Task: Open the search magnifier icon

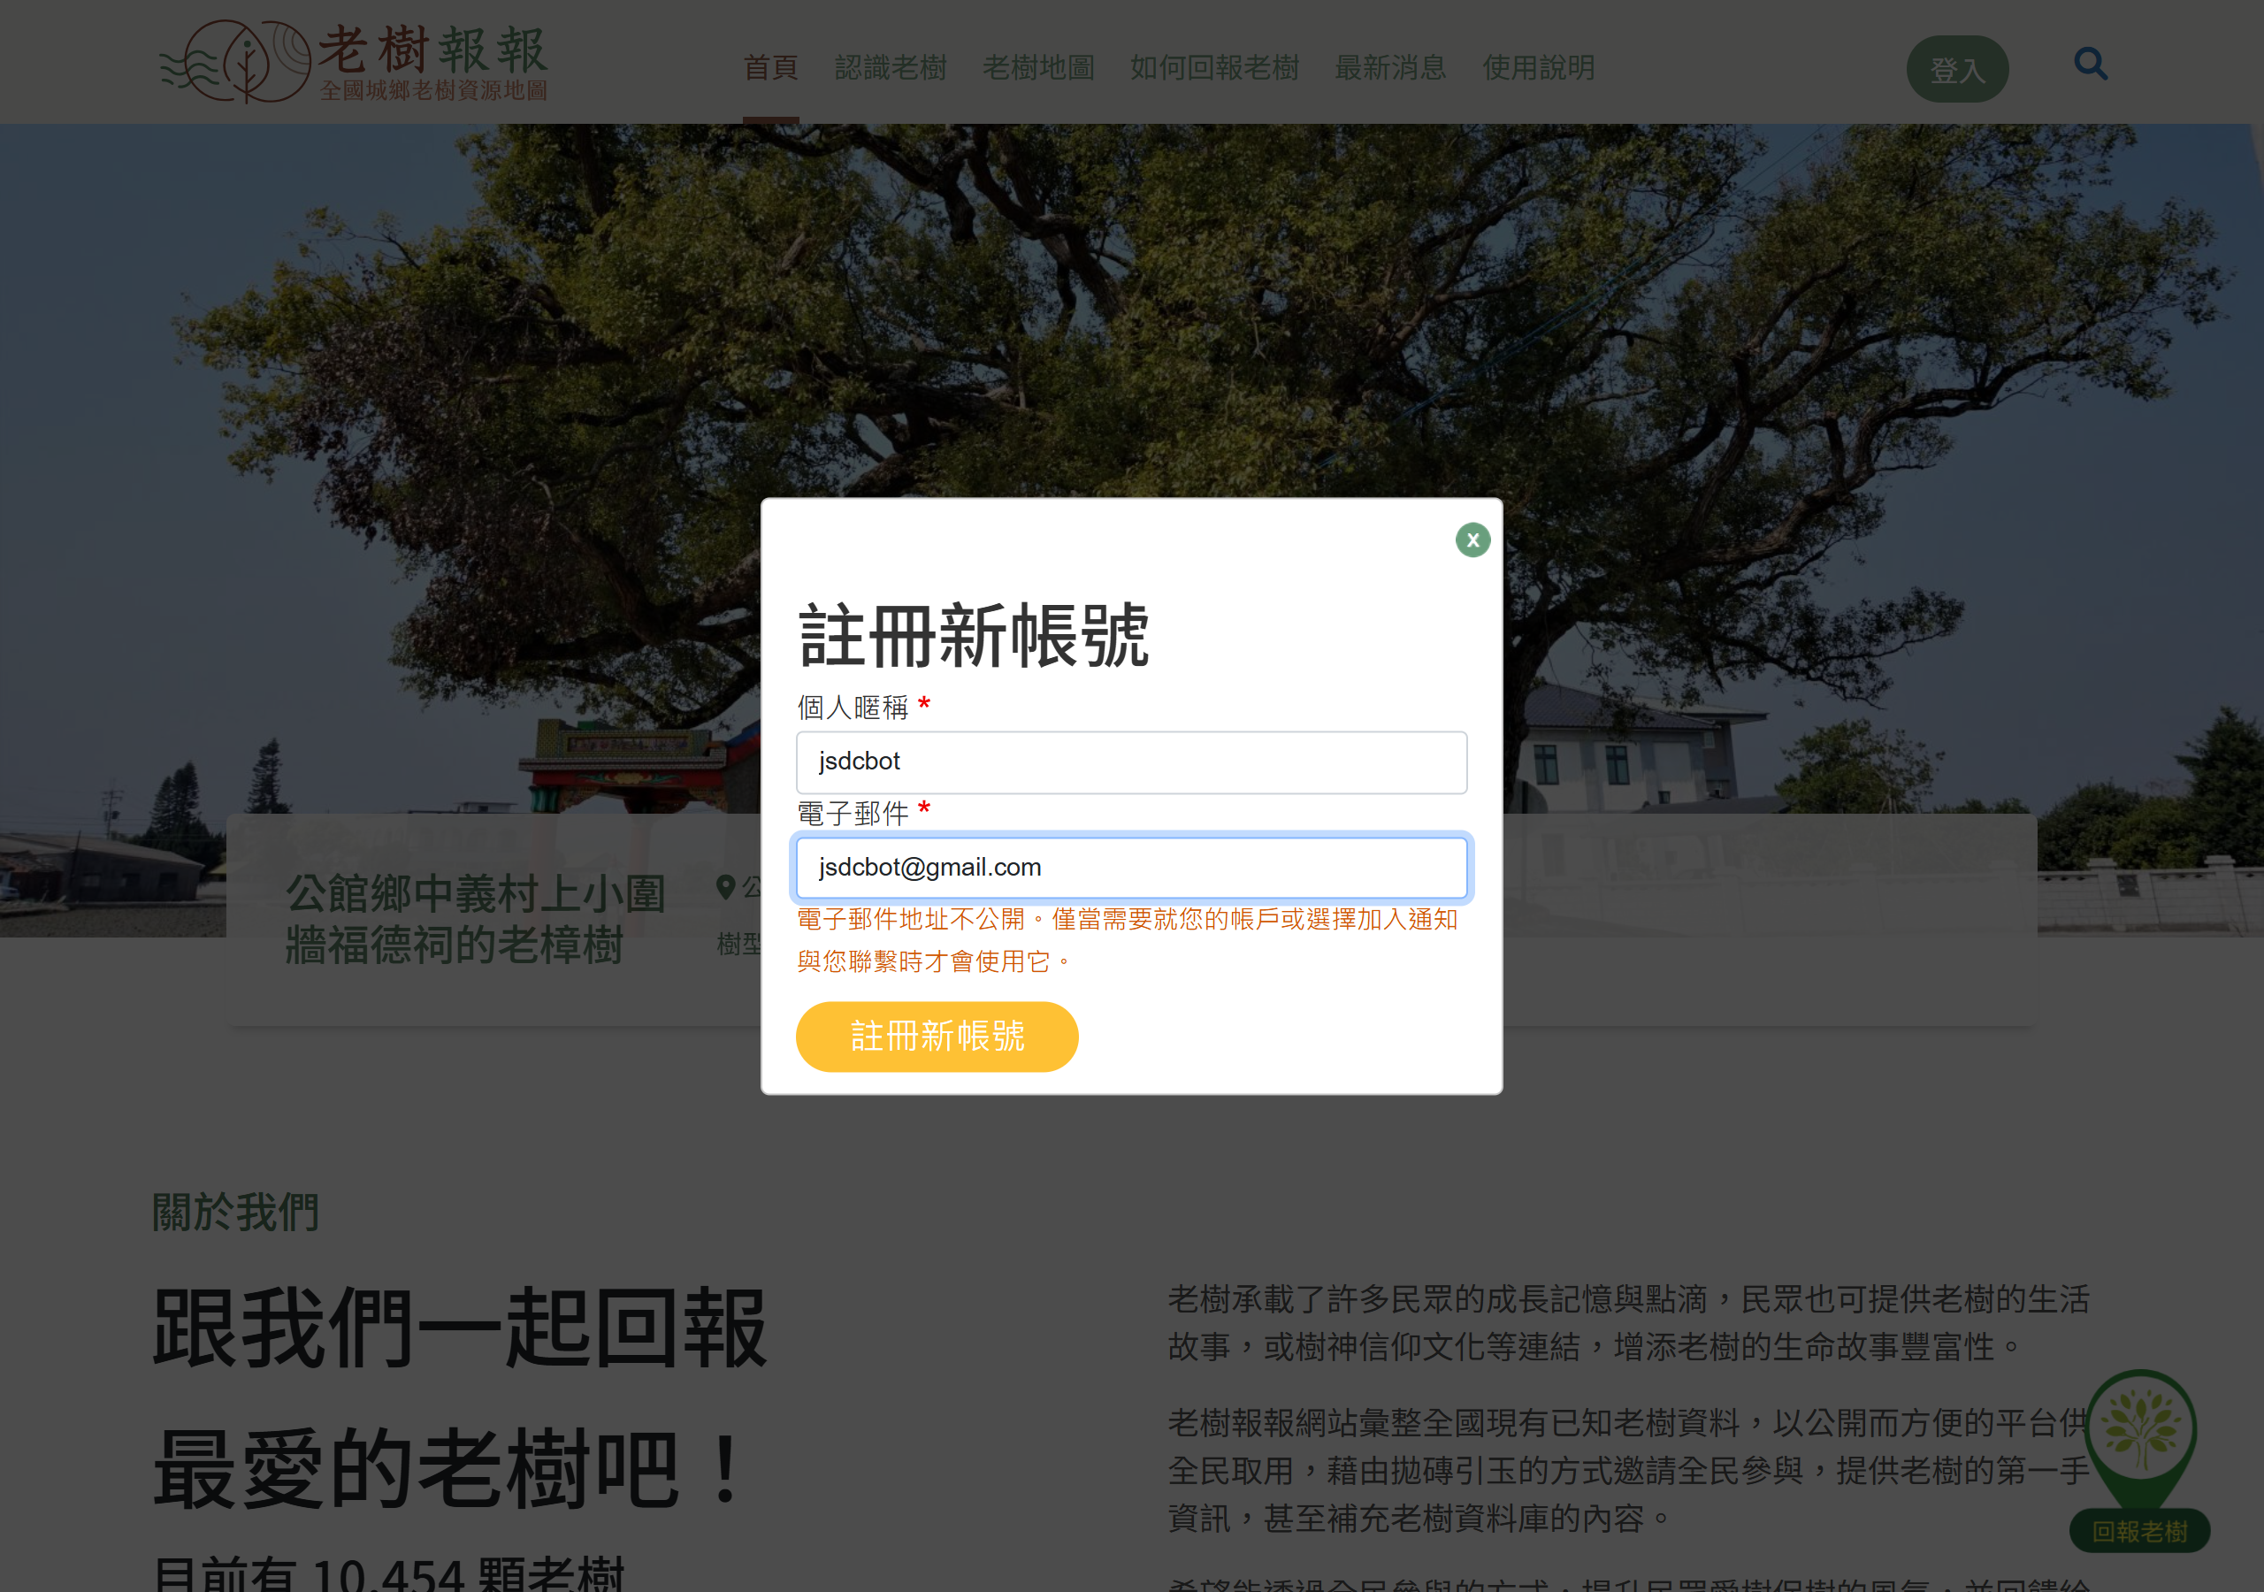Action: (x=2091, y=64)
